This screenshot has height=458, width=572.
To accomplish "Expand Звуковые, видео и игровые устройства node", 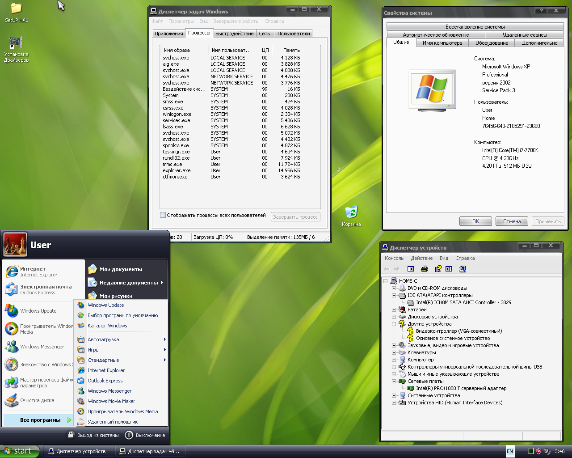I will click(x=394, y=345).
